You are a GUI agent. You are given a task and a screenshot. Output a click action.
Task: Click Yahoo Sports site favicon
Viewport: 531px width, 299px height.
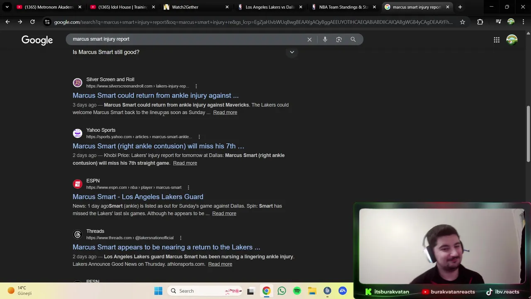pyautogui.click(x=78, y=133)
